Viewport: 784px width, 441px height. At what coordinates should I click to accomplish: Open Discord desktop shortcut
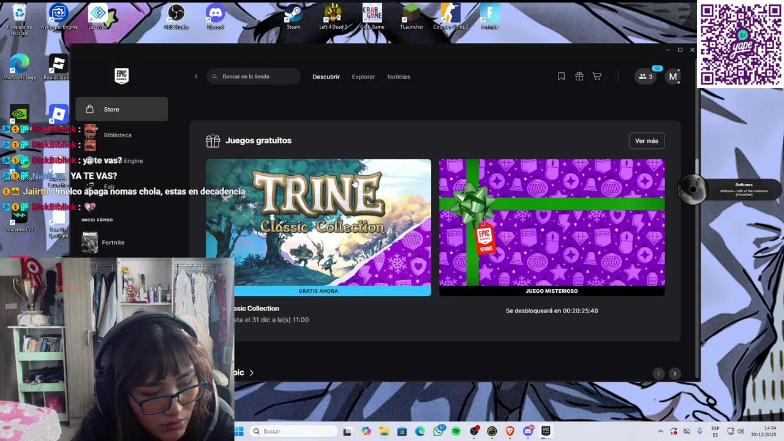click(216, 17)
